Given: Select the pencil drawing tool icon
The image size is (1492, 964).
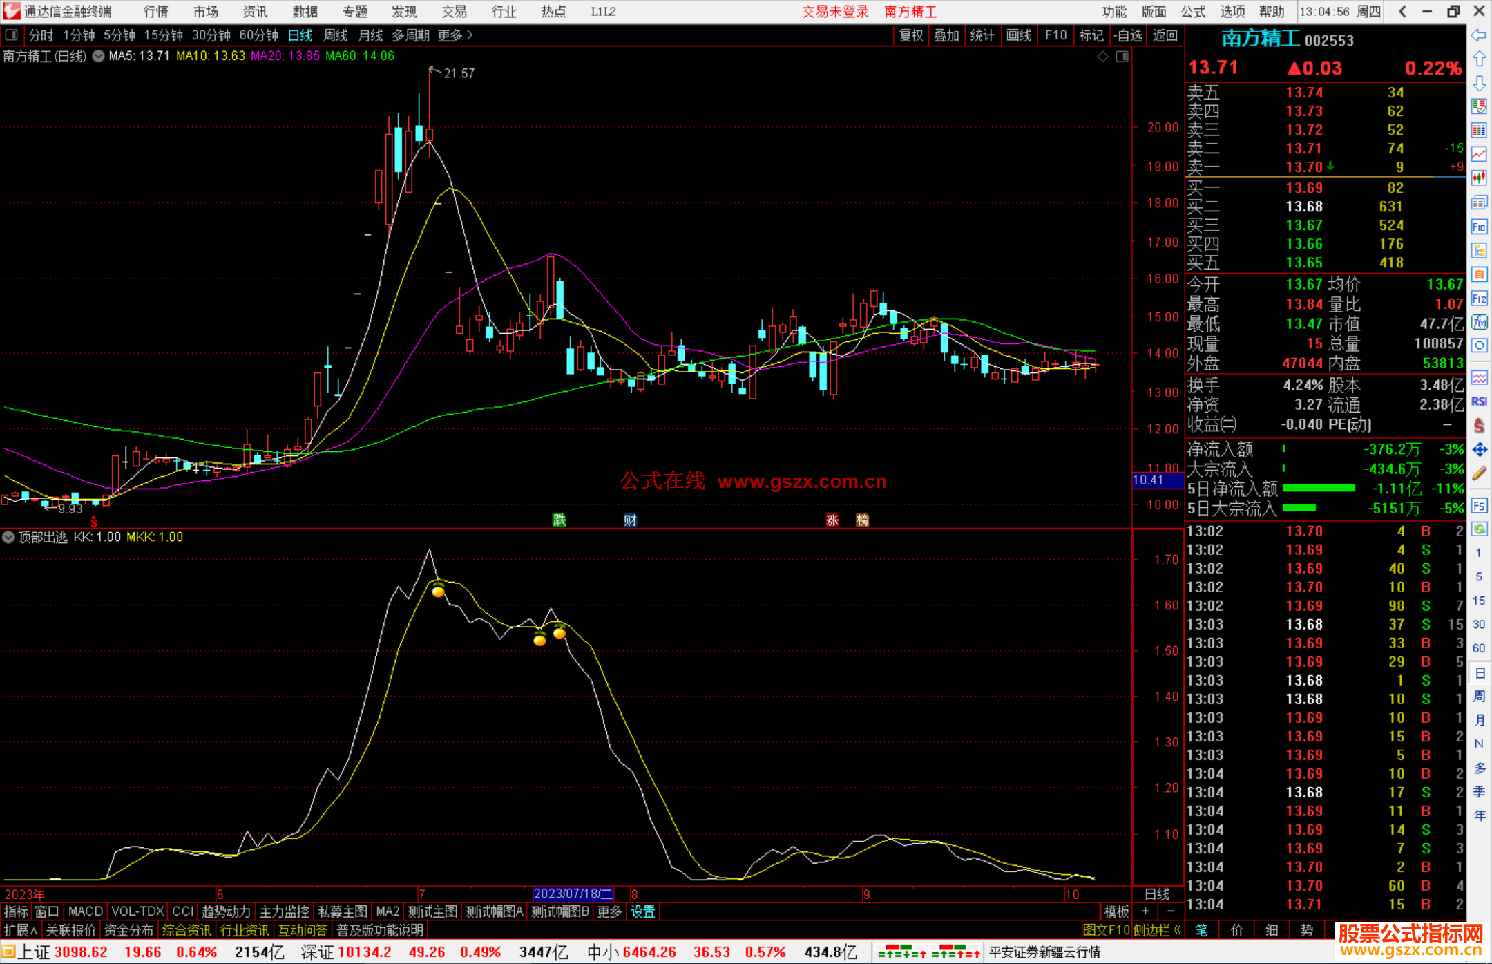Looking at the screenshot, I should 1479,473.
